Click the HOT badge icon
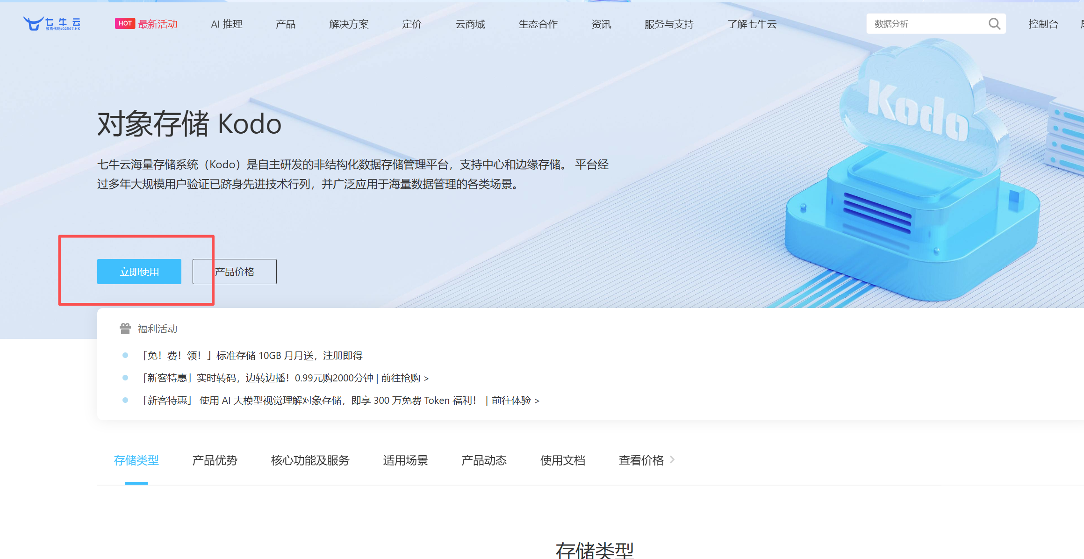The height and width of the screenshot is (559, 1084). point(125,23)
